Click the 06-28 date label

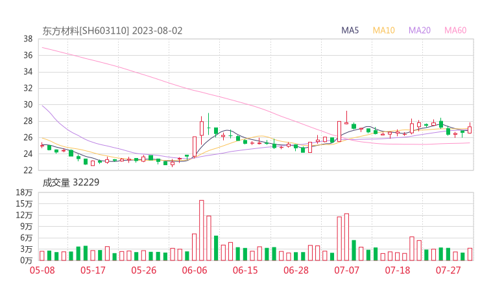296,270
